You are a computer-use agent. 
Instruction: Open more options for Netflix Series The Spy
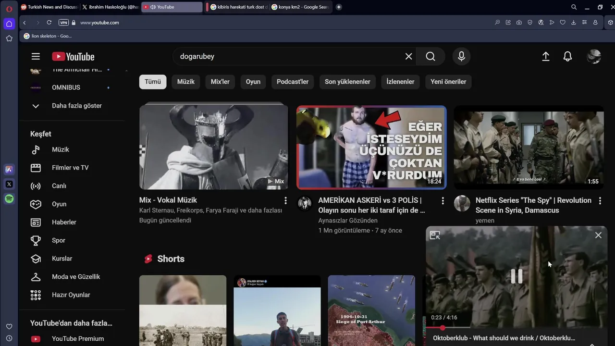(600, 200)
